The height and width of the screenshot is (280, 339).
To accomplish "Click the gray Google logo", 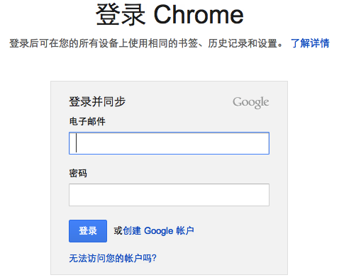I will tap(250, 103).
